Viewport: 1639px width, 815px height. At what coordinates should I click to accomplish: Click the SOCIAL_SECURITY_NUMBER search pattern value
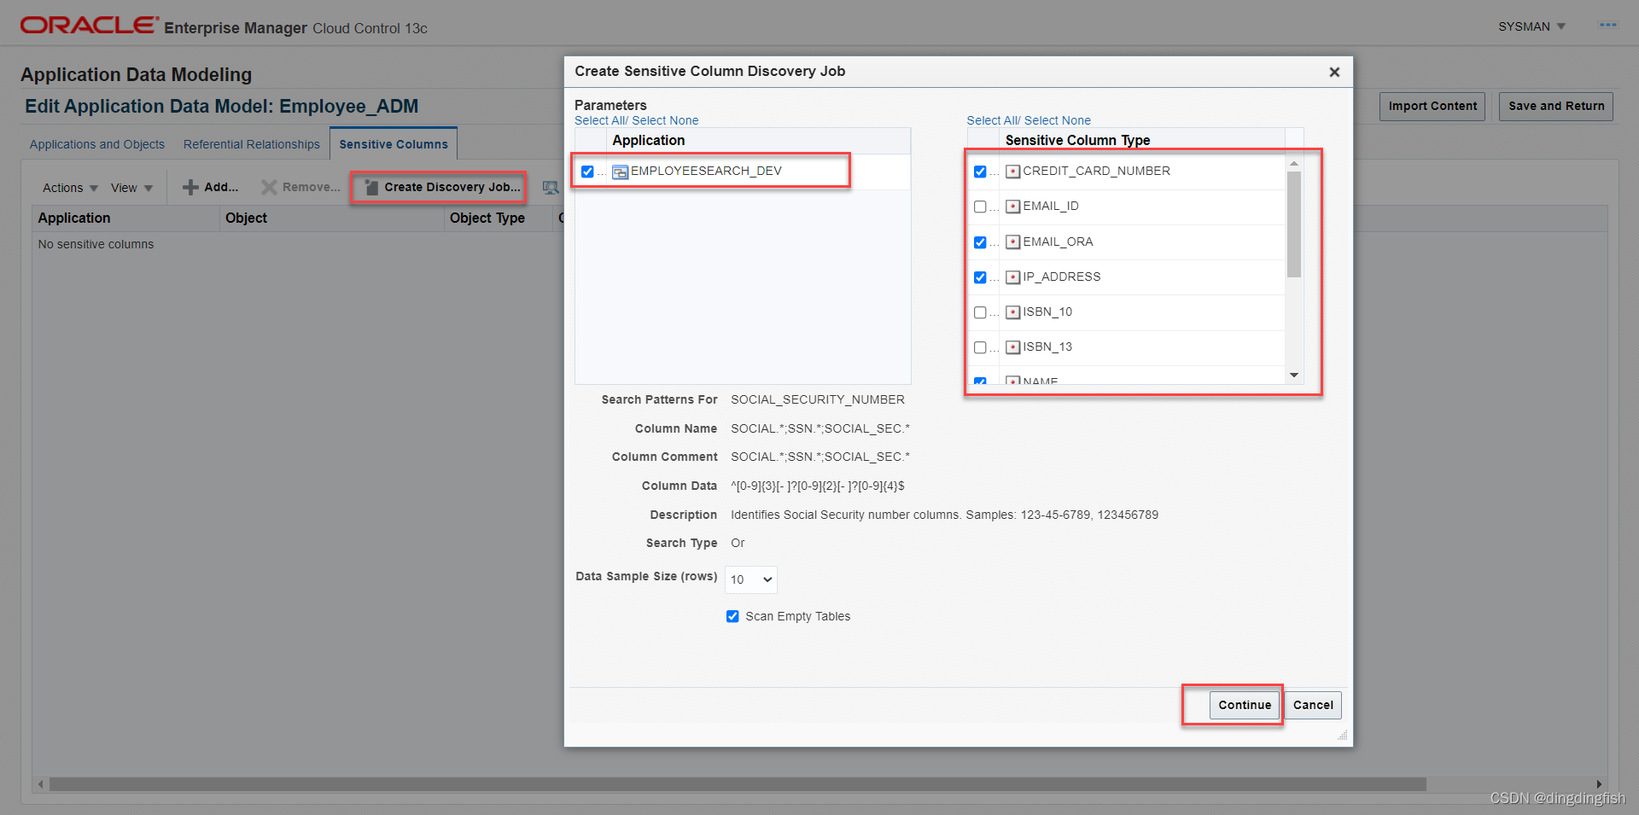(817, 399)
